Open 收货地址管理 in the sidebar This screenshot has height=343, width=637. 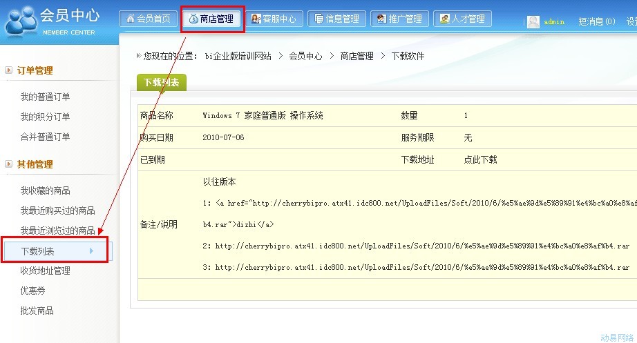coord(45,271)
